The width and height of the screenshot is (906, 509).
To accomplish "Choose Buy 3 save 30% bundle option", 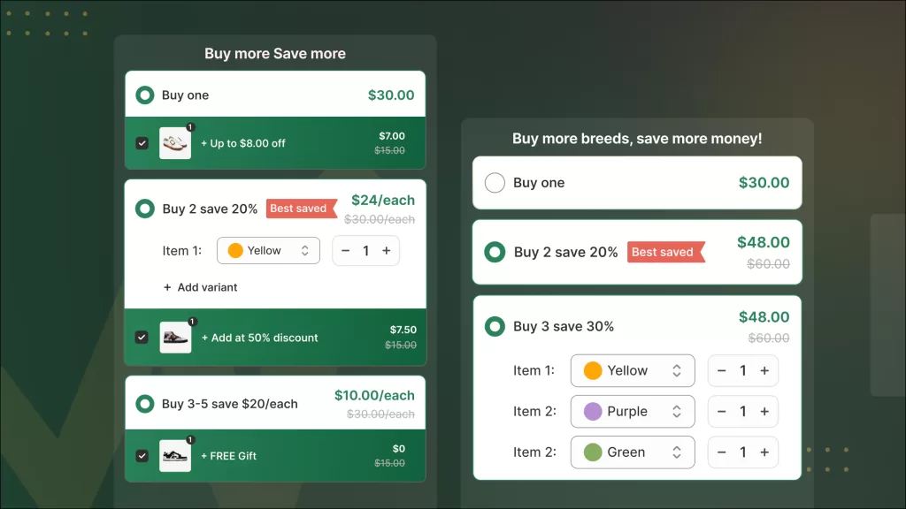I will [495, 326].
